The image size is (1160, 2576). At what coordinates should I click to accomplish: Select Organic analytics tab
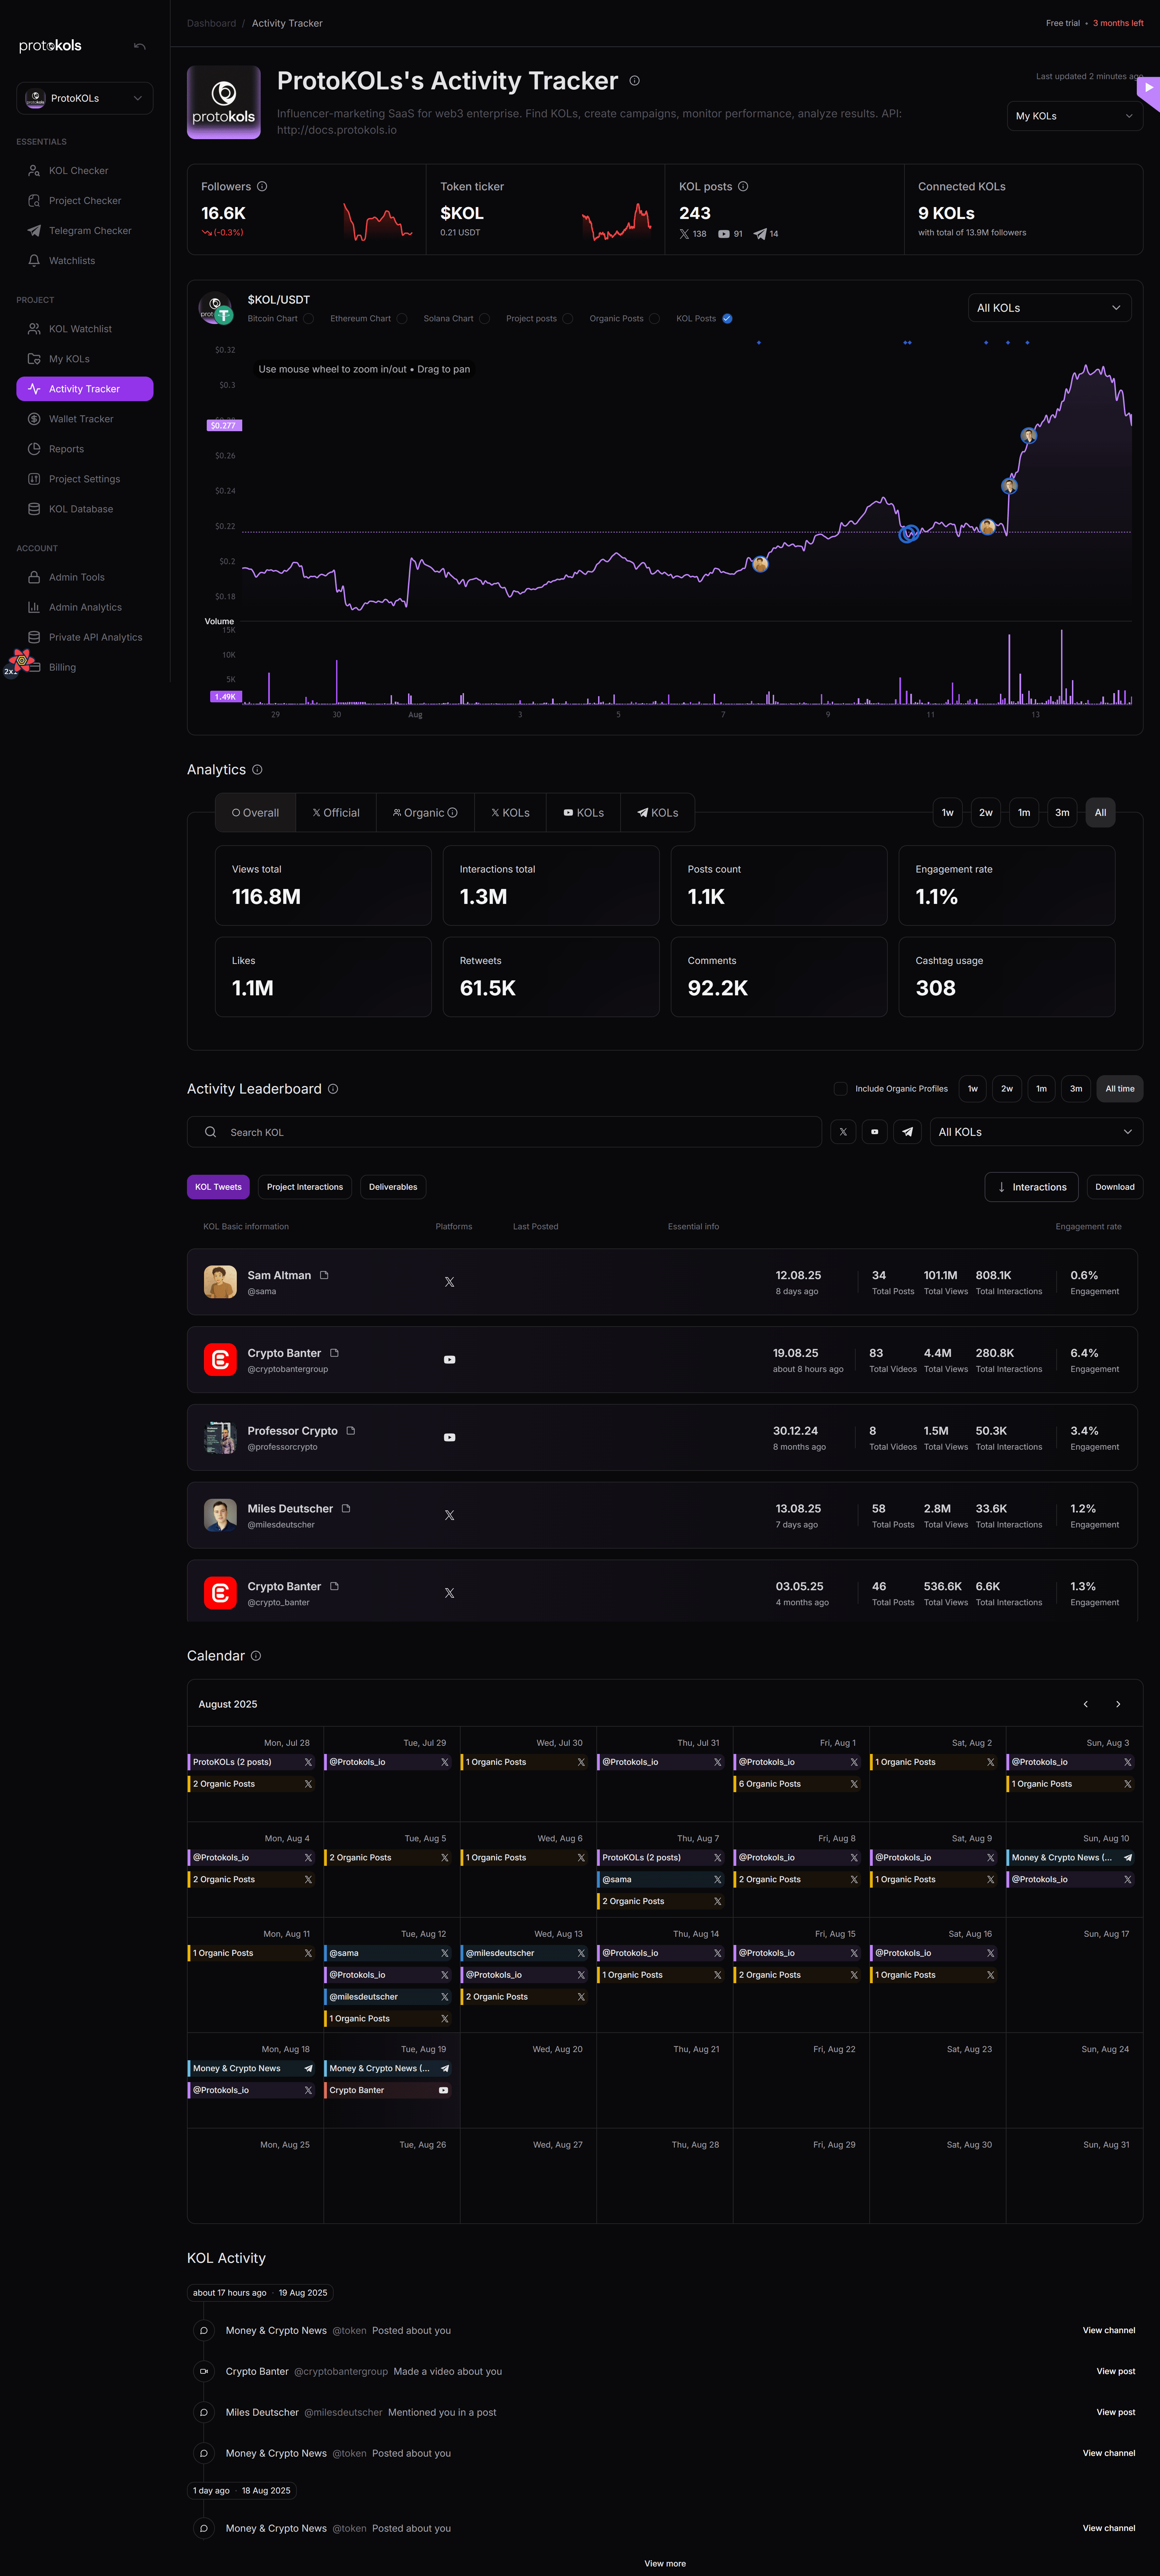425,813
